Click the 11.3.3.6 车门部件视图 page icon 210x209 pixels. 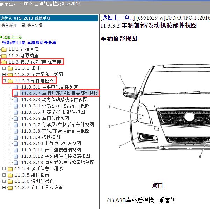click(16, 119)
